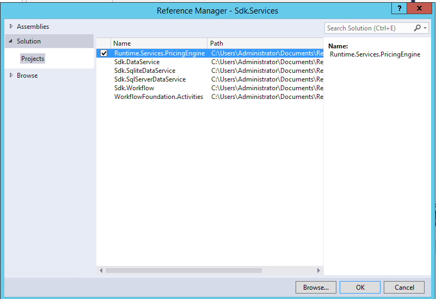Click the horizontal scrollbar thumb
The height and width of the screenshot is (299, 436).
(183, 270)
